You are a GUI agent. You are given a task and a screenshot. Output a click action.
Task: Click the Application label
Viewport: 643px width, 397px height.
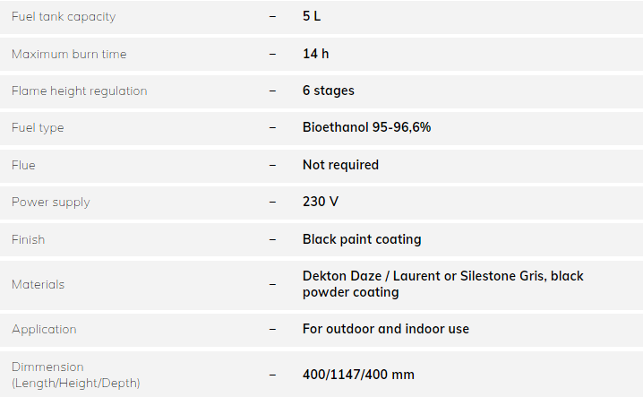click(44, 329)
